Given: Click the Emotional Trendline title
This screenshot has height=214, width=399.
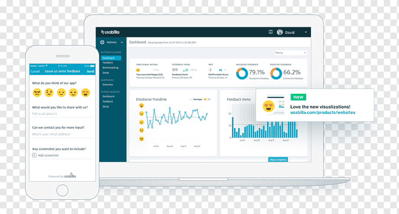Looking at the screenshot, I should coord(151,99).
